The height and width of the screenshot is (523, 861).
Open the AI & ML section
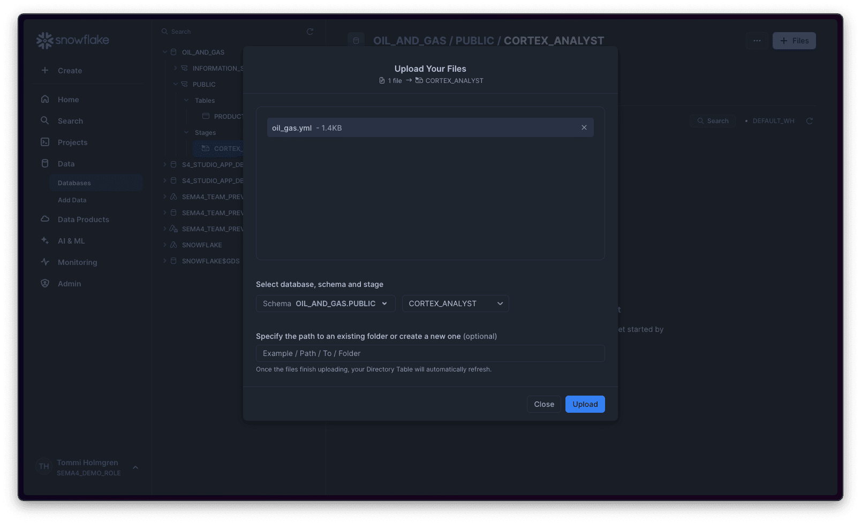click(x=45, y=240)
